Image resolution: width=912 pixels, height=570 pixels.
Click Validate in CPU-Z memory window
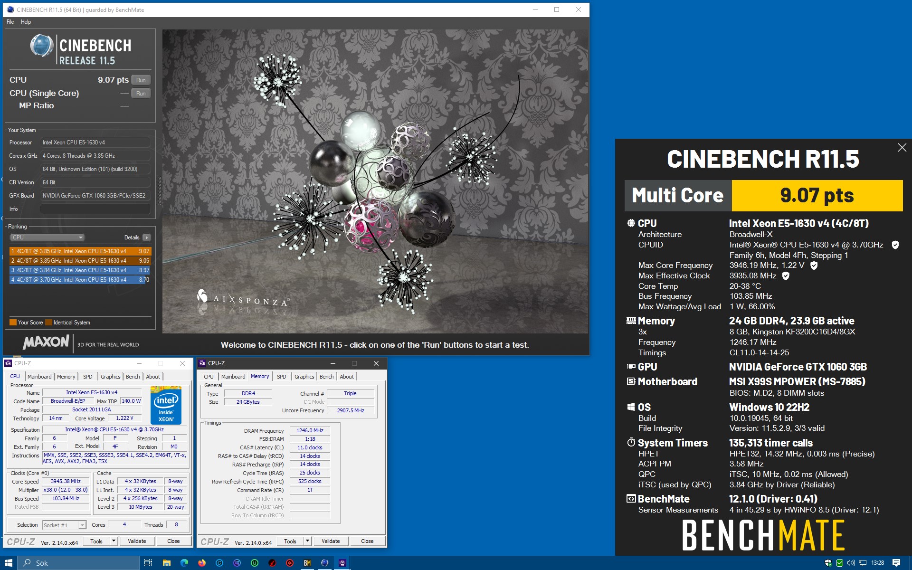[x=331, y=541]
